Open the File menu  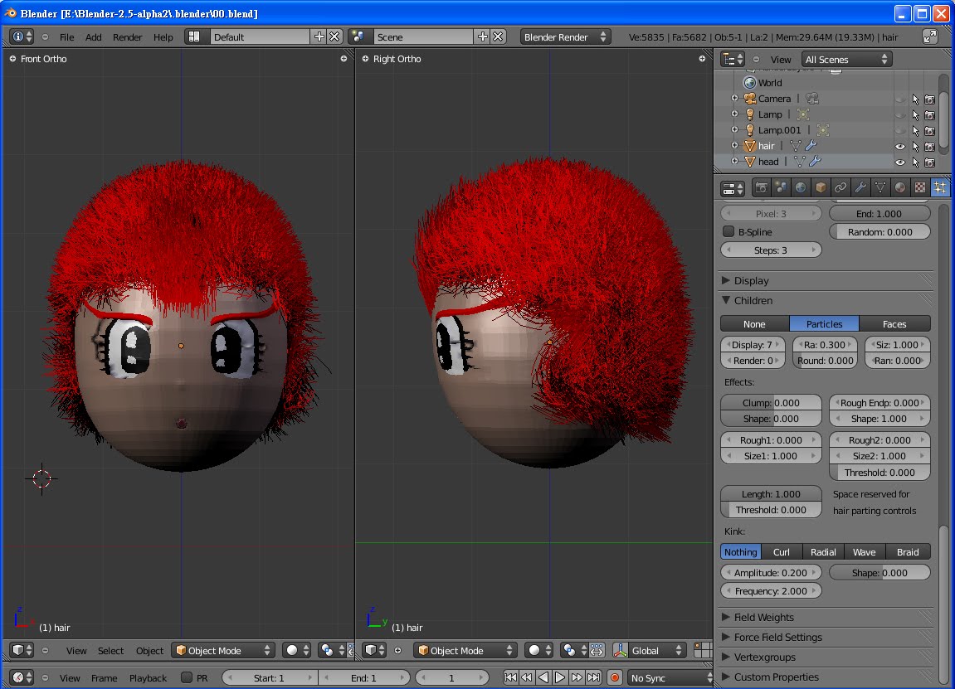[x=67, y=37]
